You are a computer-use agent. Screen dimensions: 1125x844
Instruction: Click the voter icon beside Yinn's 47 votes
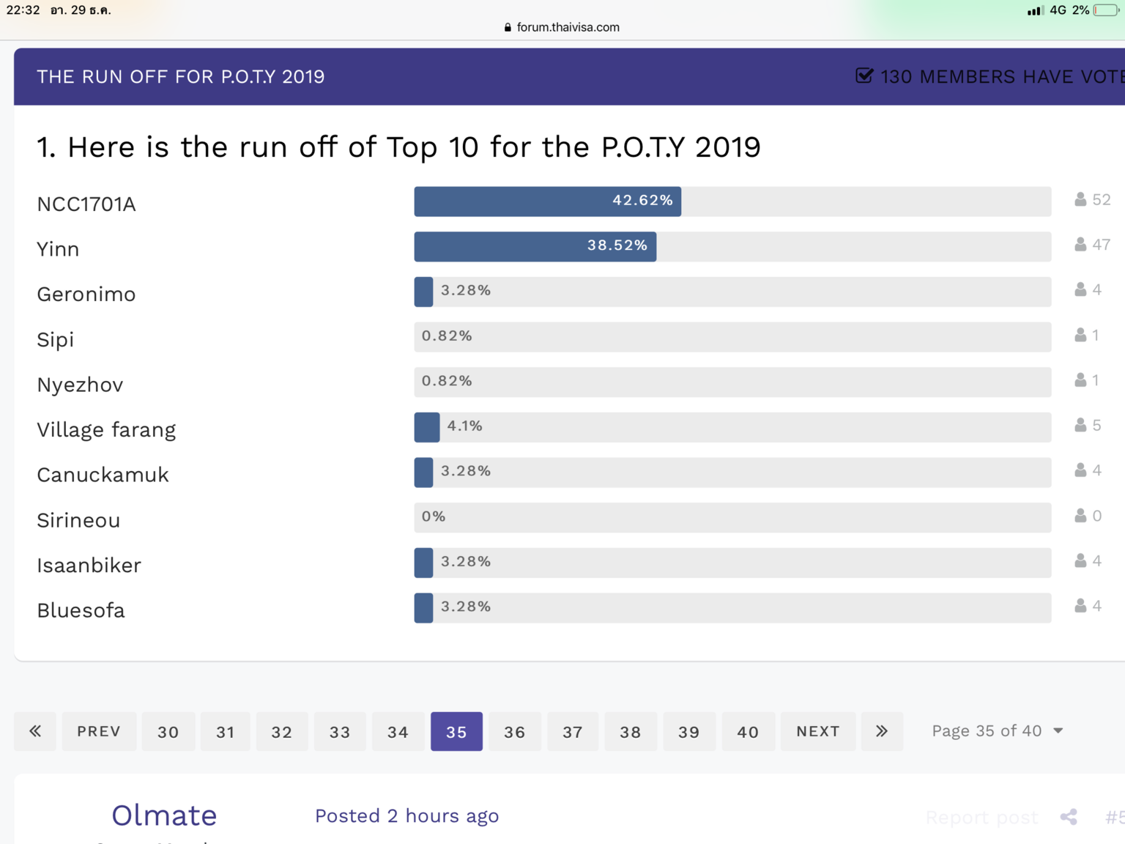point(1080,245)
